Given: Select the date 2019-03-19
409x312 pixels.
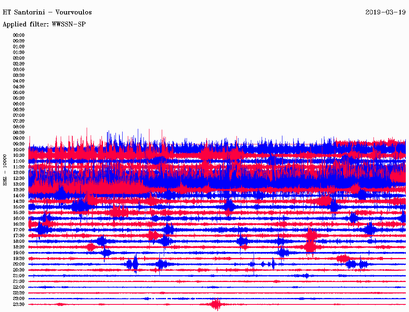Looking at the screenshot, I should 385,12.
